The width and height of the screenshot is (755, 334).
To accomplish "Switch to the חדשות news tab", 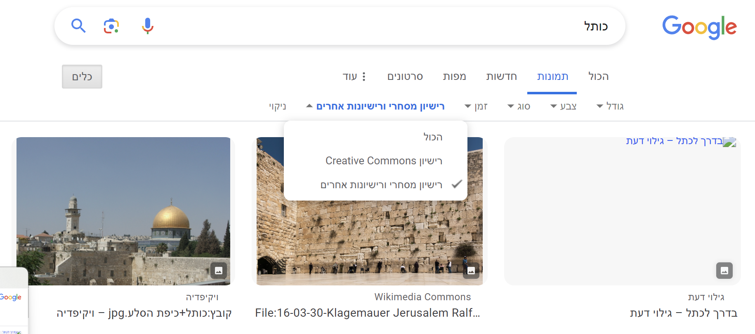I will tap(501, 77).
